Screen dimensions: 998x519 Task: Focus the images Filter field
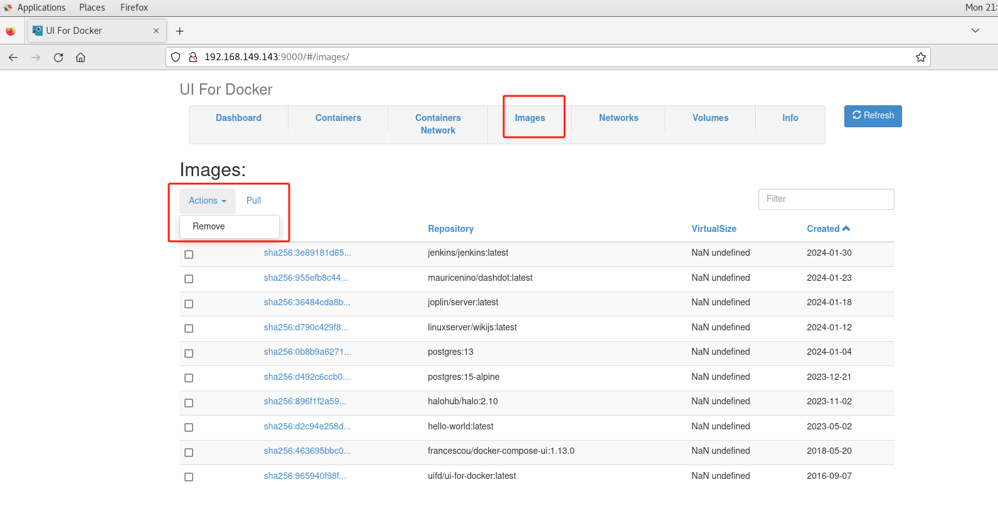click(x=825, y=199)
